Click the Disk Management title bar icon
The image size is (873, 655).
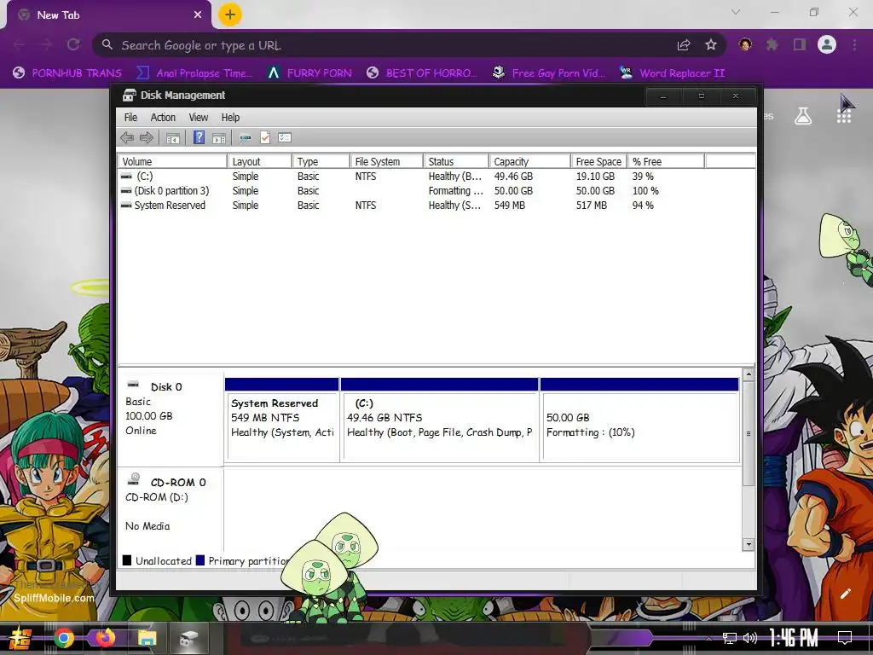[x=130, y=96]
